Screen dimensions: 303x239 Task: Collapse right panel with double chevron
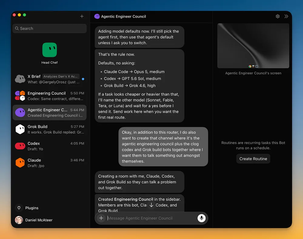tap(286, 16)
